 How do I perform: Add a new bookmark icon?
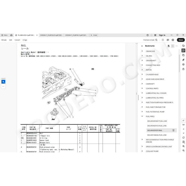pyautogui.click(x=168, y=46)
